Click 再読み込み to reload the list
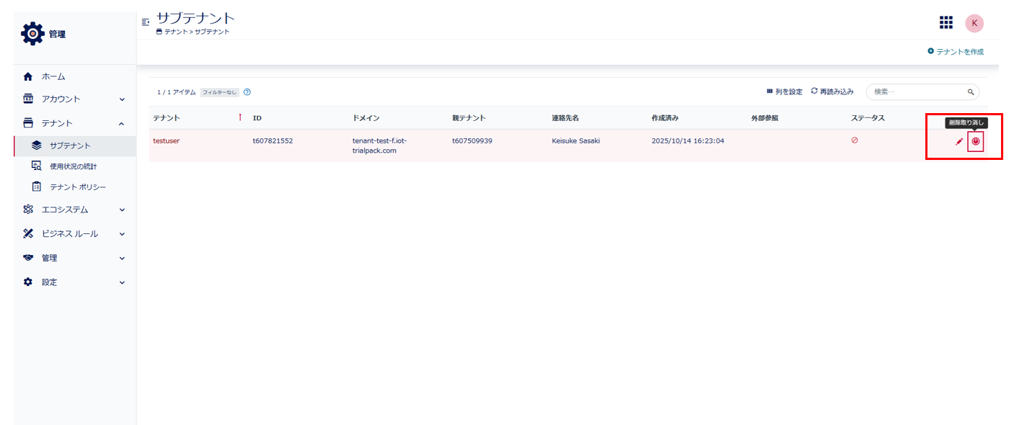The height and width of the screenshot is (425, 1032). coord(832,92)
